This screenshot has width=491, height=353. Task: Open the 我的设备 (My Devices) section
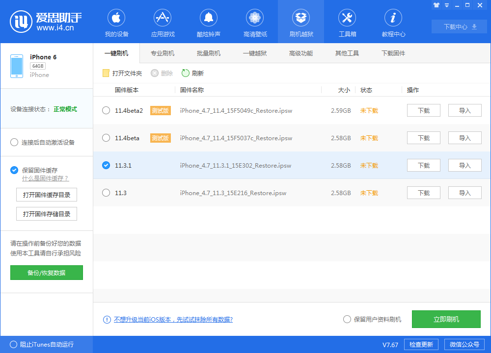116,22
